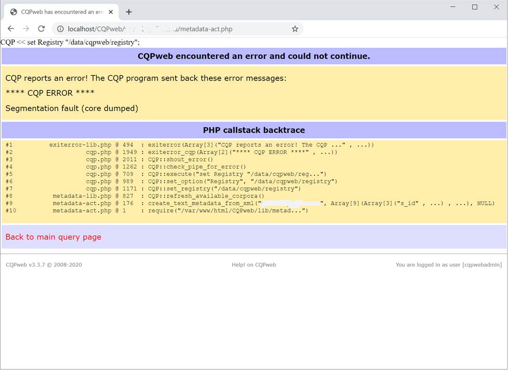Click the **** CQP ERROR **** line

click(x=50, y=93)
